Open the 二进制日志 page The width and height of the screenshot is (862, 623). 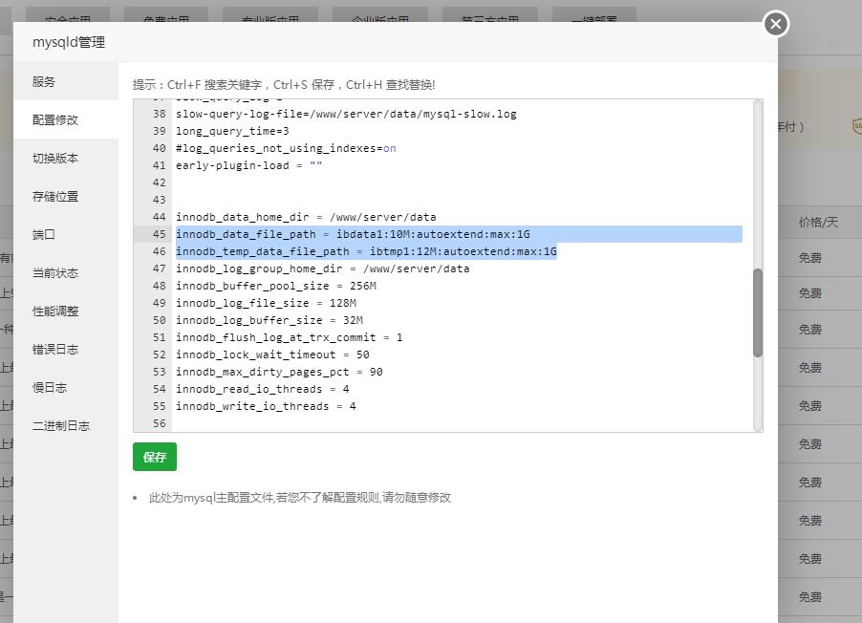pyautogui.click(x=61, y=426)
